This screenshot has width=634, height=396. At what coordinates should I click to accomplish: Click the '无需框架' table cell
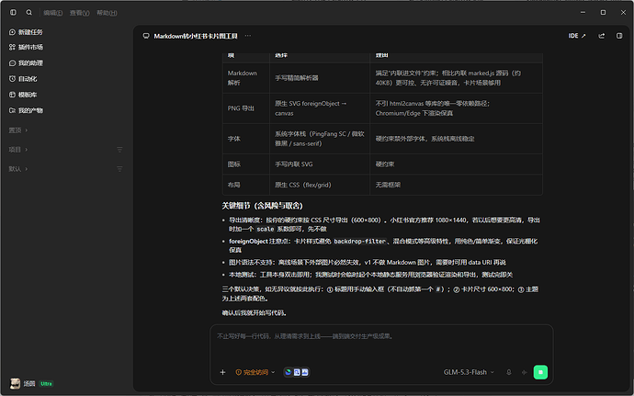(456, 185)
